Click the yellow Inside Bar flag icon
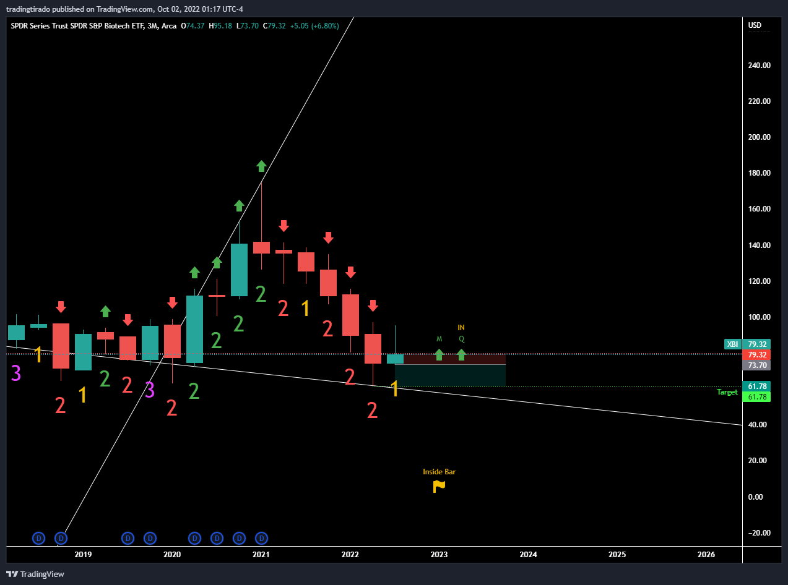The width and height of the screenshot is (788, 585). pos(439,487)
